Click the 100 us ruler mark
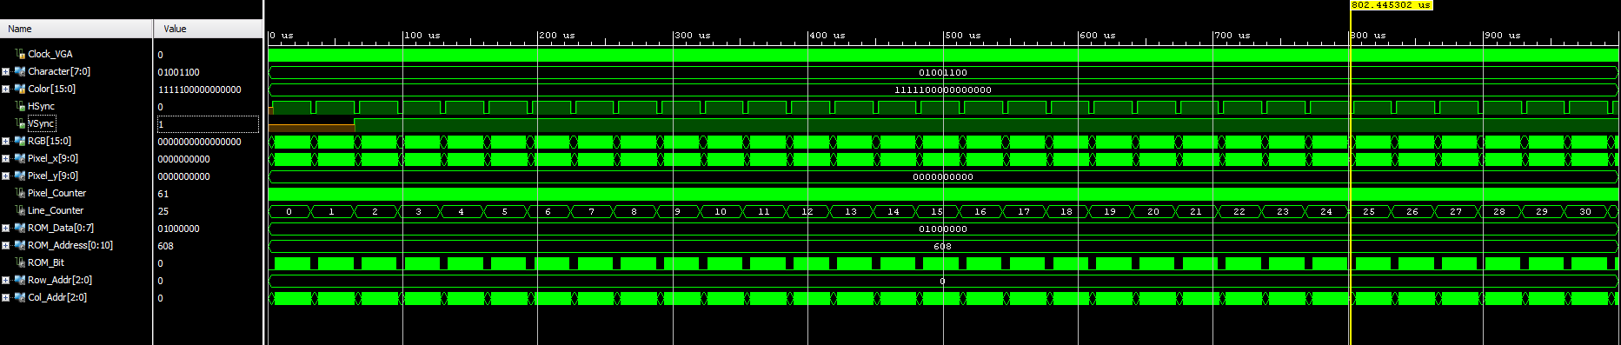This screenshot has height=345, width=1621. point(422,36)
